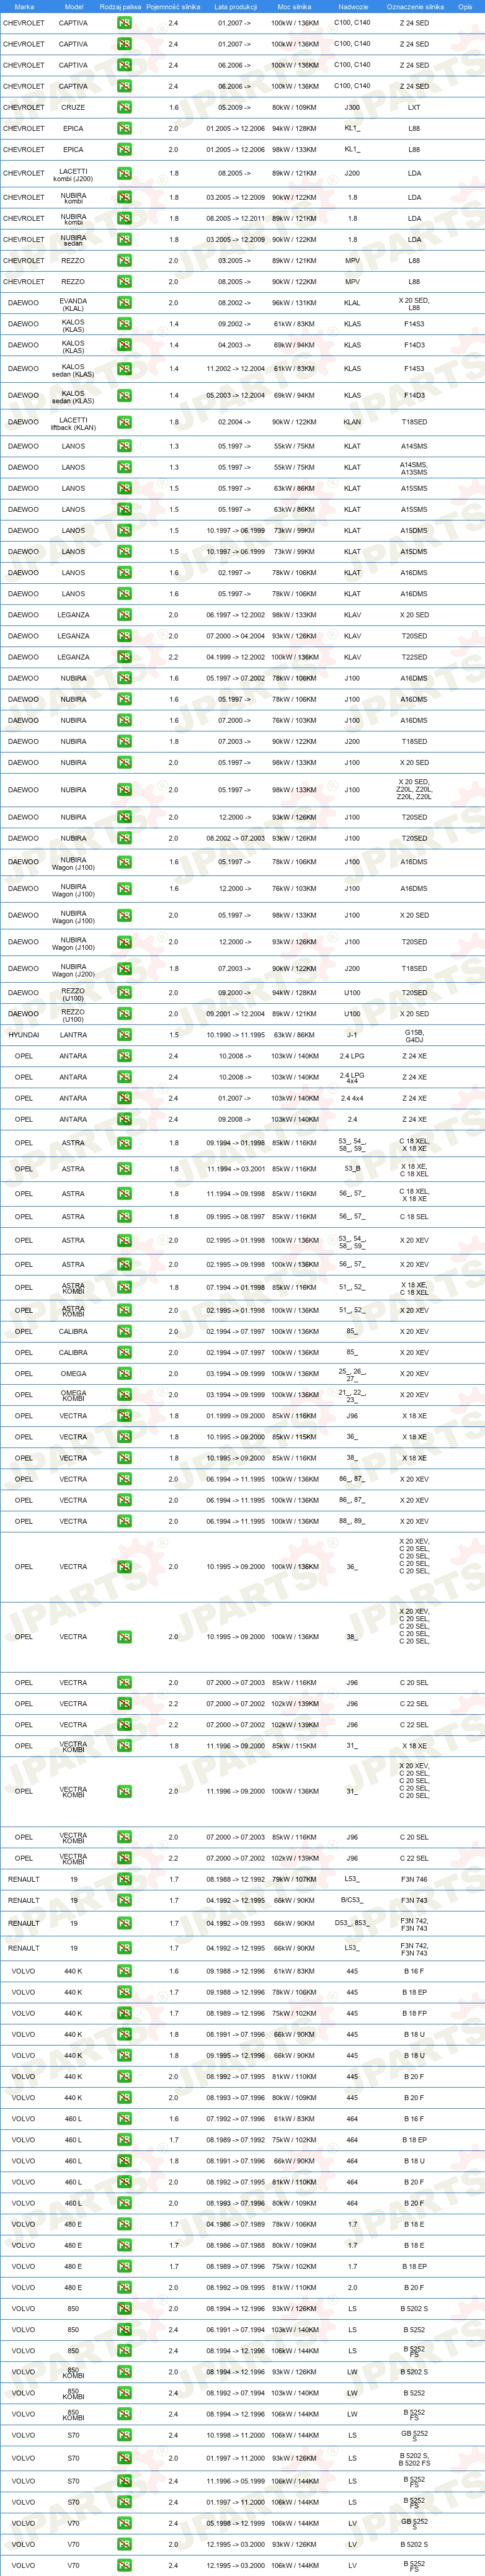Select the 09.2001 -> 12.2004 production years cell
The width and height of the screenshot is (485, 2576).
(x=235, y=1014)
